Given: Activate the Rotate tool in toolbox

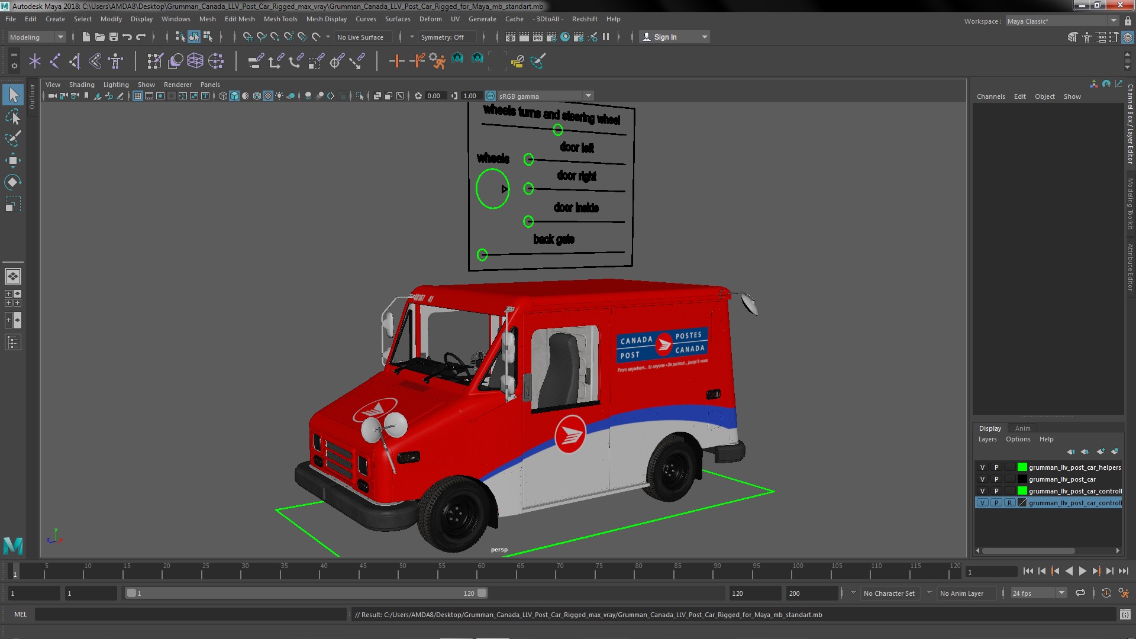Looking at the screenshot, I should pos(13,182).
